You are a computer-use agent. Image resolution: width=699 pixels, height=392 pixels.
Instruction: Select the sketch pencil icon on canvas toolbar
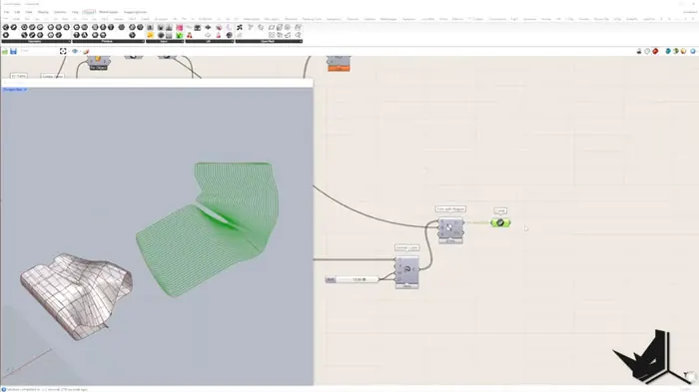(x=86, y=52)
